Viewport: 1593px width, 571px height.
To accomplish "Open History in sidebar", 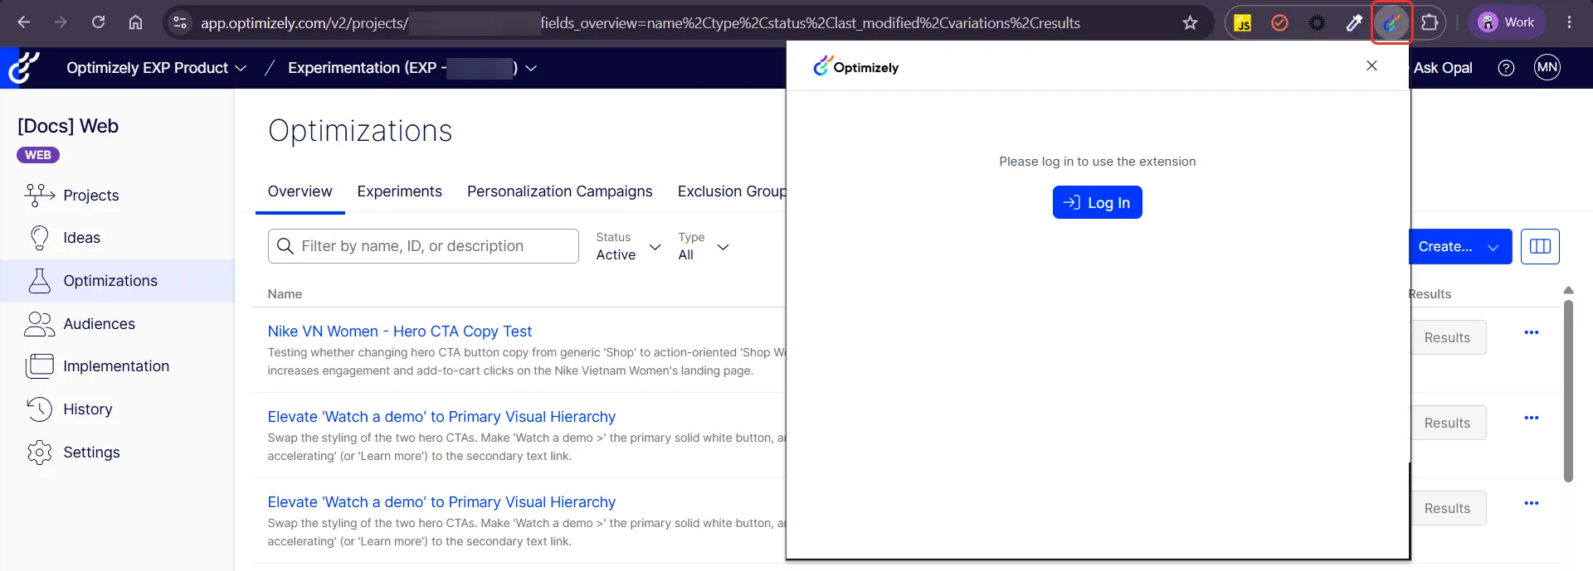I will point(117,409).
